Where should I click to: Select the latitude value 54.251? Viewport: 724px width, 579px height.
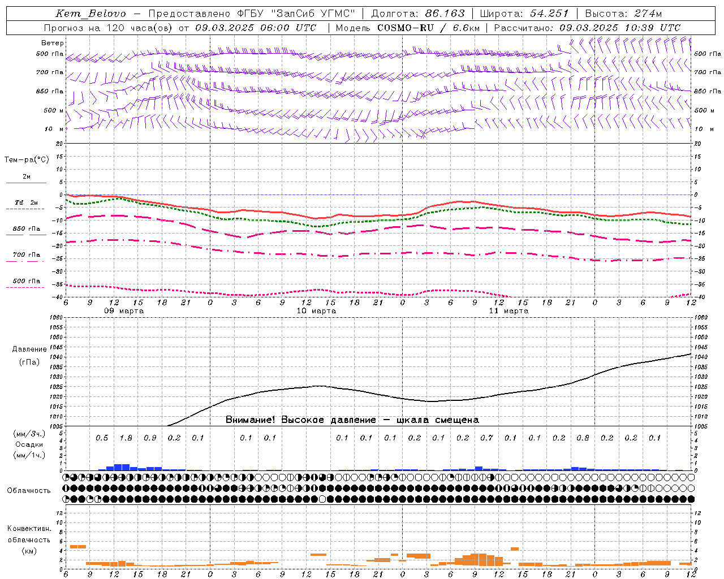[x=549, y=14]
